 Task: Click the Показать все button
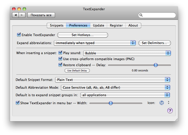(41, 15)
